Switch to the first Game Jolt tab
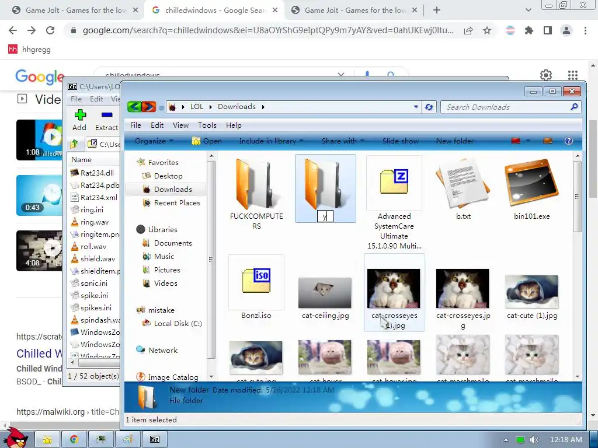The image size is (598, 448). coord(75,10)
